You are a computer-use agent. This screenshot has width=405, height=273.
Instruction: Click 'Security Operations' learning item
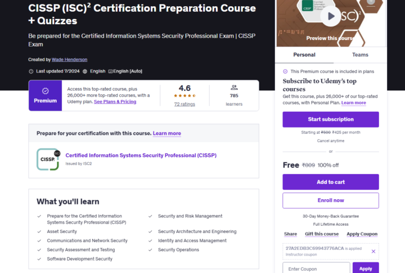pos(178,250)
